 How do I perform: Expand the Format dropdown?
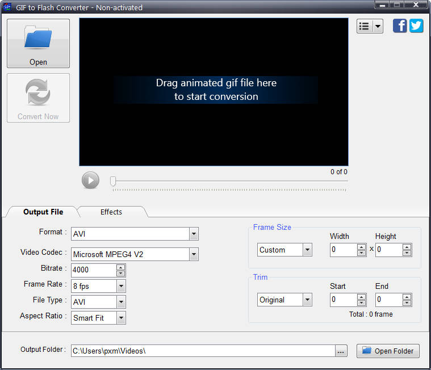point(194,234)
